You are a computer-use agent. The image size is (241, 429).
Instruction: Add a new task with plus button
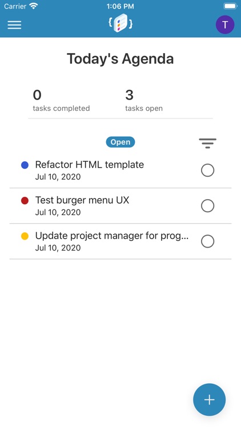[x=209, y=400]
